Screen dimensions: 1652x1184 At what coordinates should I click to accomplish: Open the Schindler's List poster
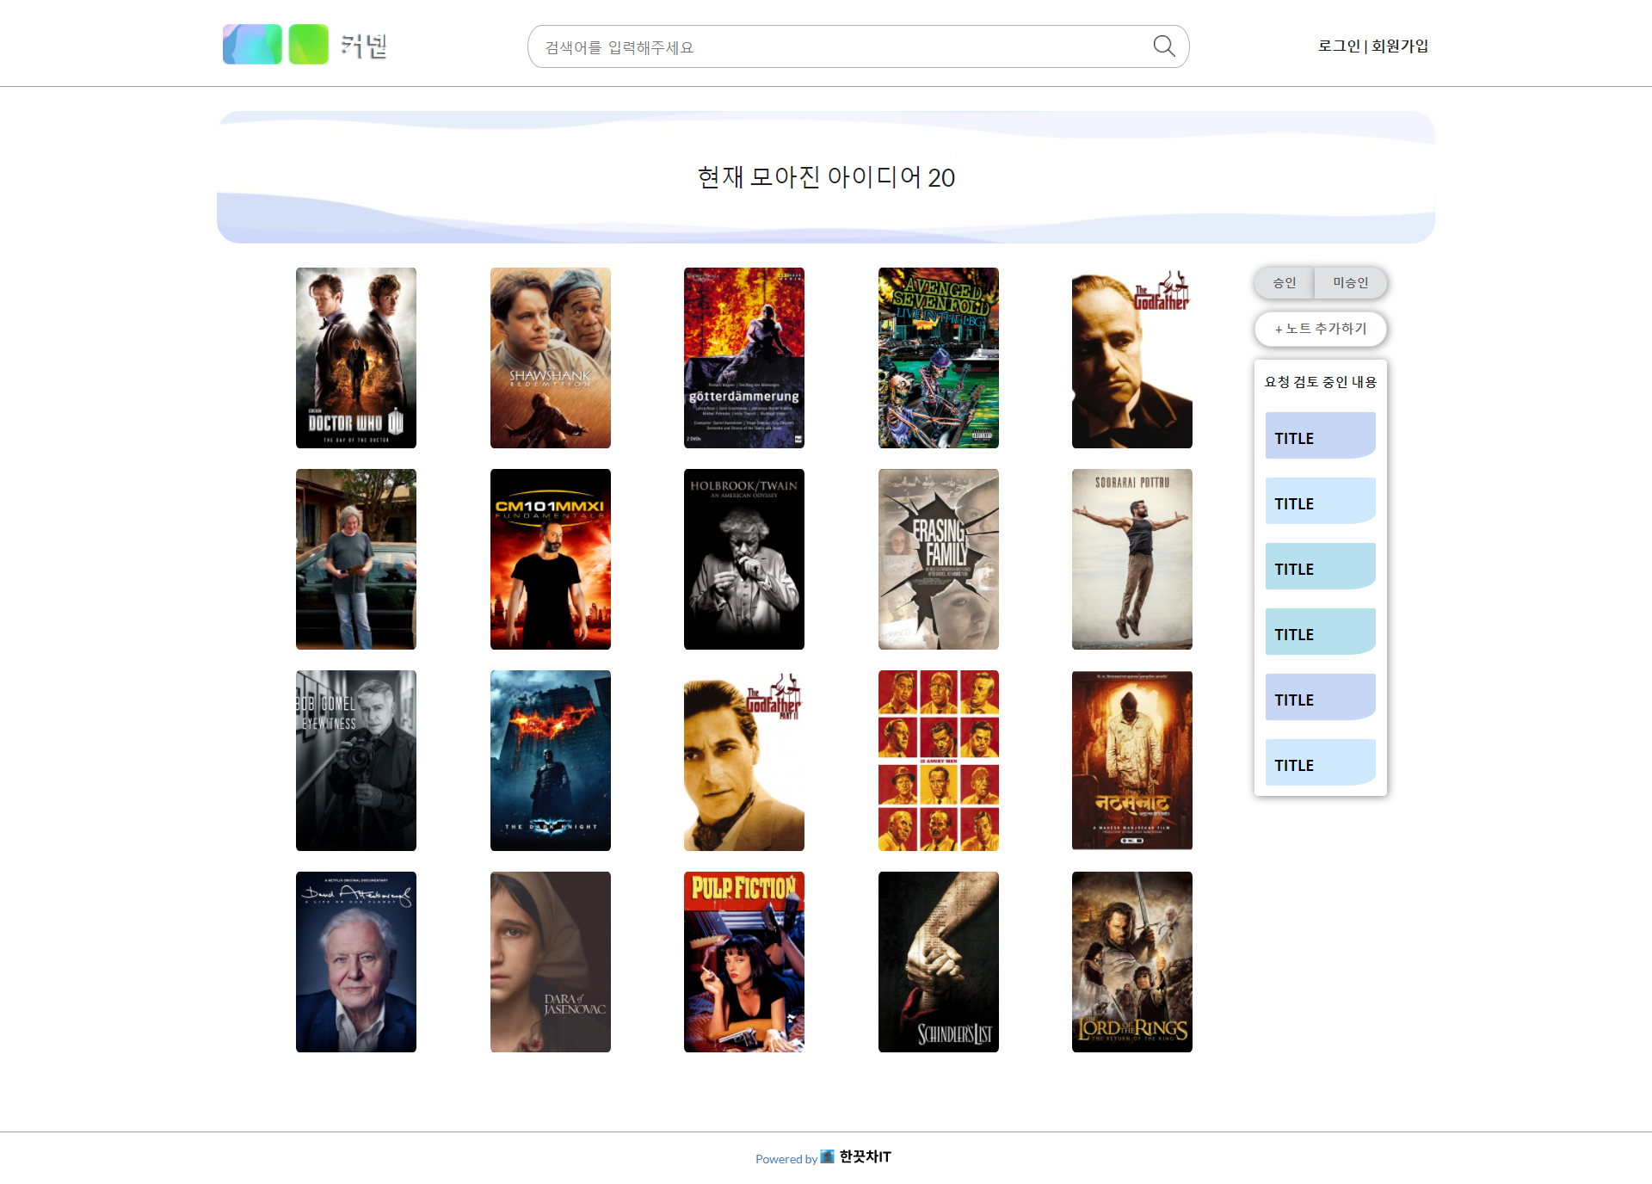939,962
